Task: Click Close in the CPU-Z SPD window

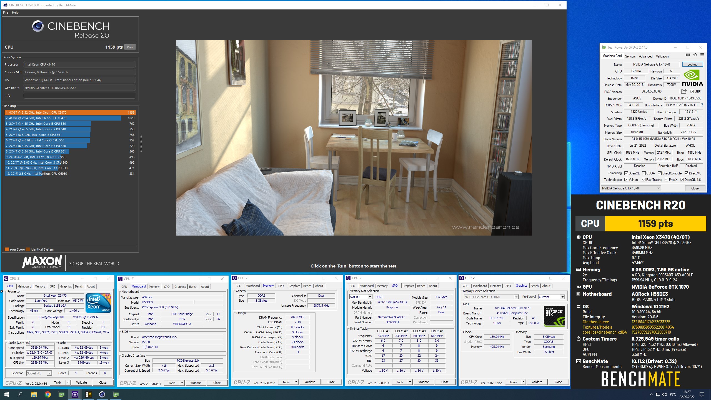Action: pyautogui.click(x=445, y=382)
